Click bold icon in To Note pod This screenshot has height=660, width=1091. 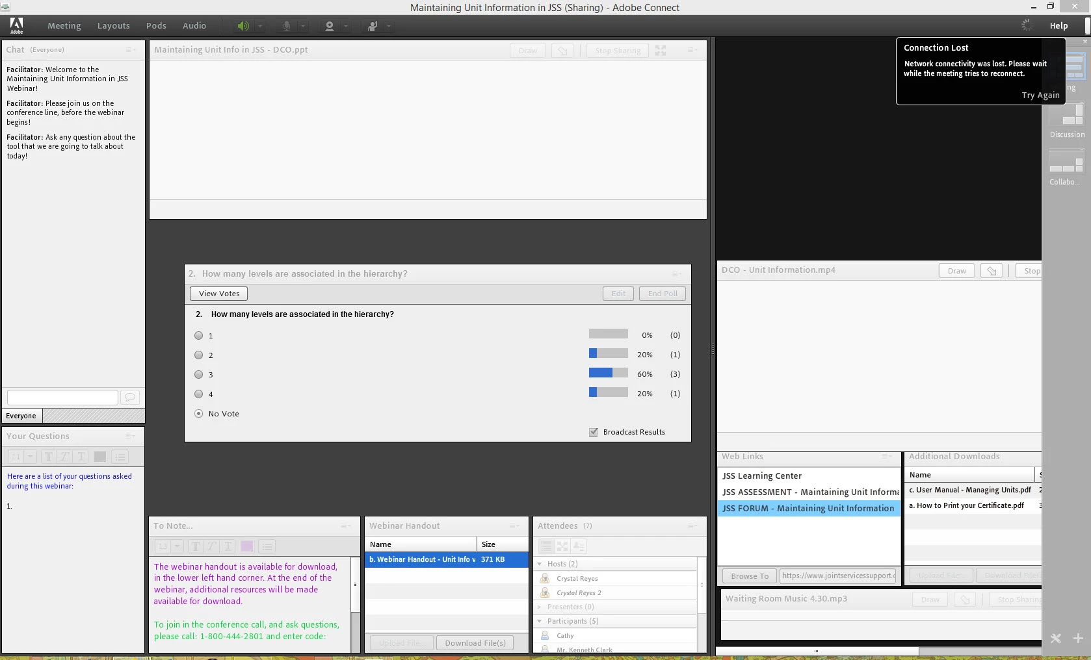[195, 546]
